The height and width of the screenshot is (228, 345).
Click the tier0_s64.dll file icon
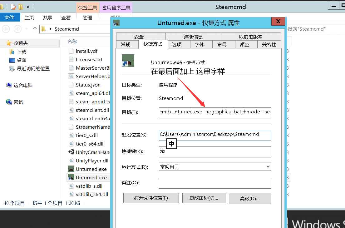tap(71, 144)
